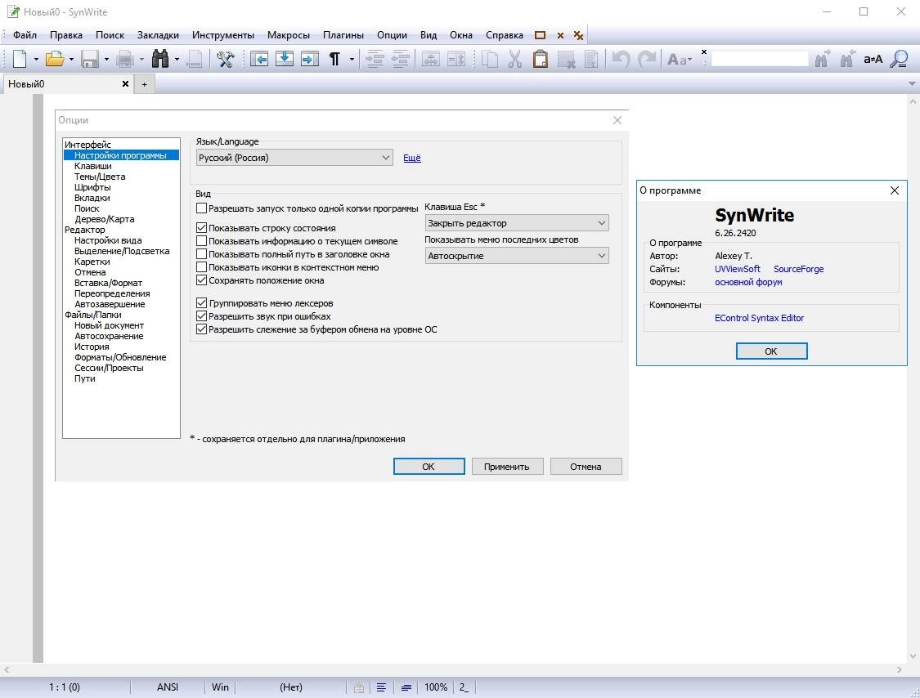Open the Aa change case icon
This screenshot has width=920, height=698.
click(679, 59)
